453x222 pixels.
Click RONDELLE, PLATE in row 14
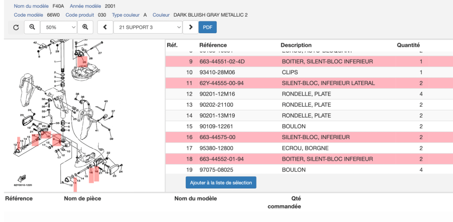click(x=307, y=116)
